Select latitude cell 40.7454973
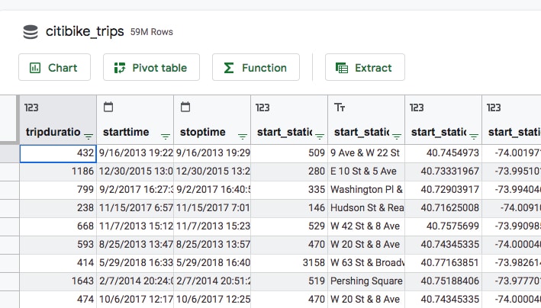 443,153
